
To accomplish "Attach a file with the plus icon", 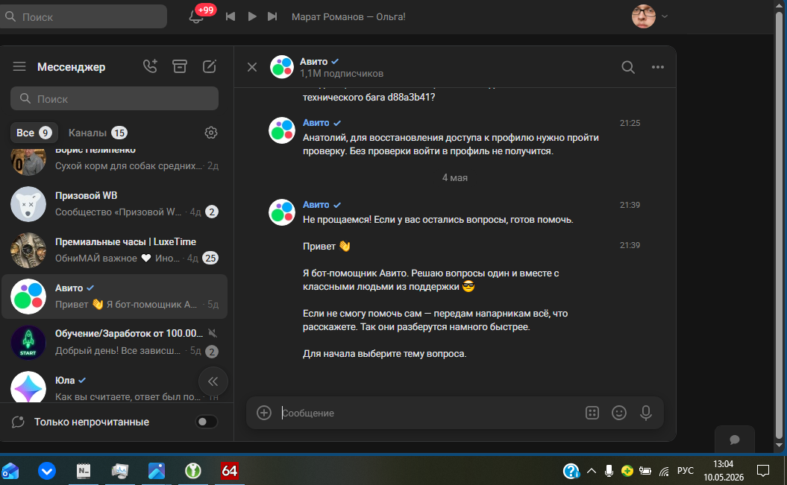I will pyautogui.click(x=264, y=413).
